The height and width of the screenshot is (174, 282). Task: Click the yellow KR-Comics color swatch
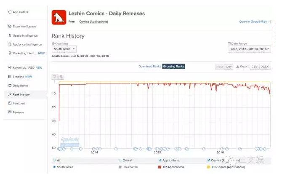tap(208, 167)
